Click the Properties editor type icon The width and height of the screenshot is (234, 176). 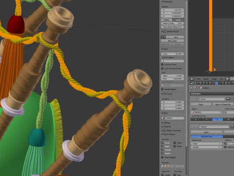pos(192,83)
